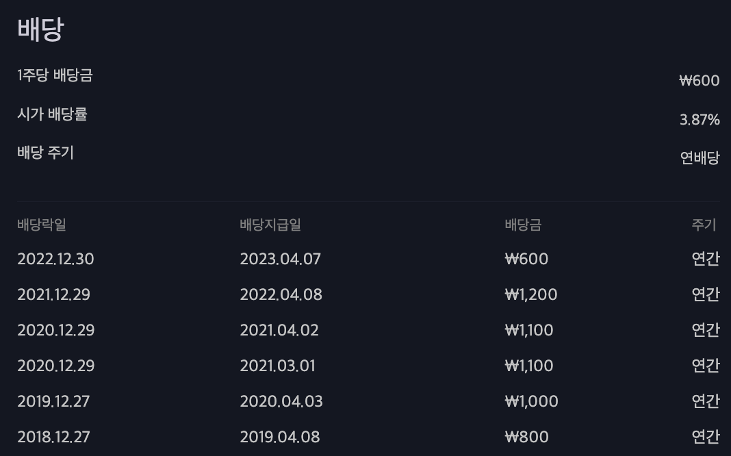The height and width of the screenshot is (456, 731).
Task: Click the 2021.04.02 payment date
Action: [279, 330]
